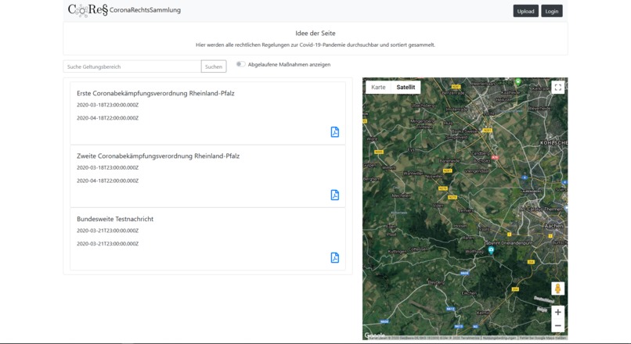The width and height of the screenshot is (631, 344).
Task: Click the Abgelaufene Maßnahmen anzeigen label
Action: pos(289,64)
